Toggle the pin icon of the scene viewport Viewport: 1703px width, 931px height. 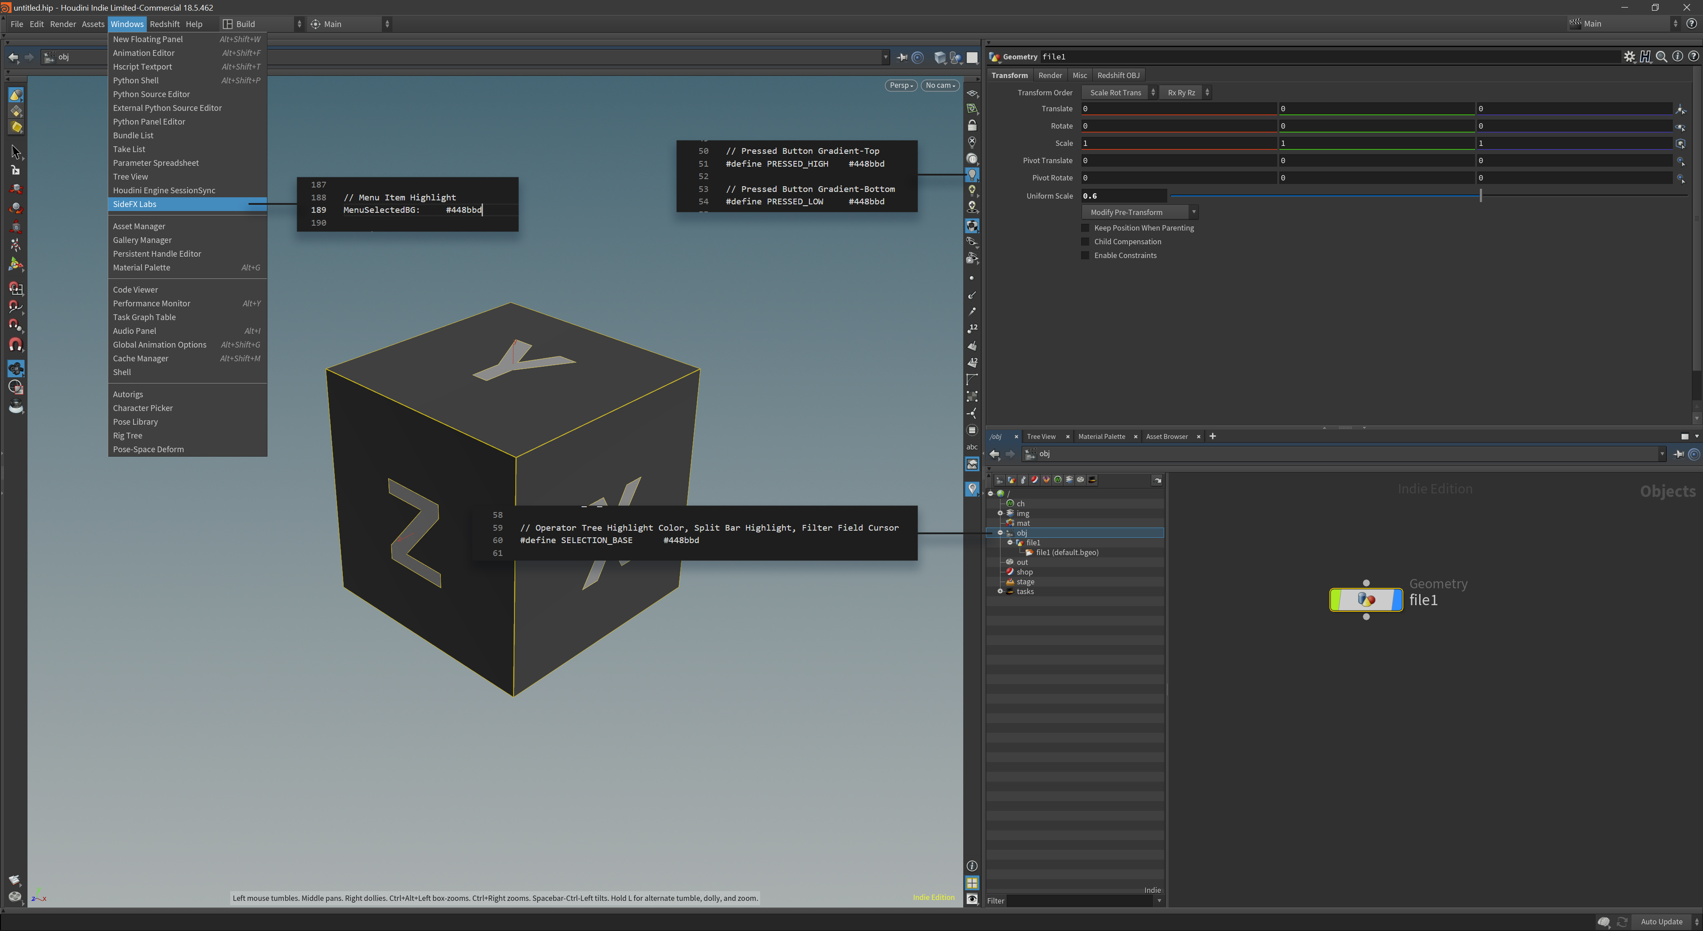pos(901,58)
